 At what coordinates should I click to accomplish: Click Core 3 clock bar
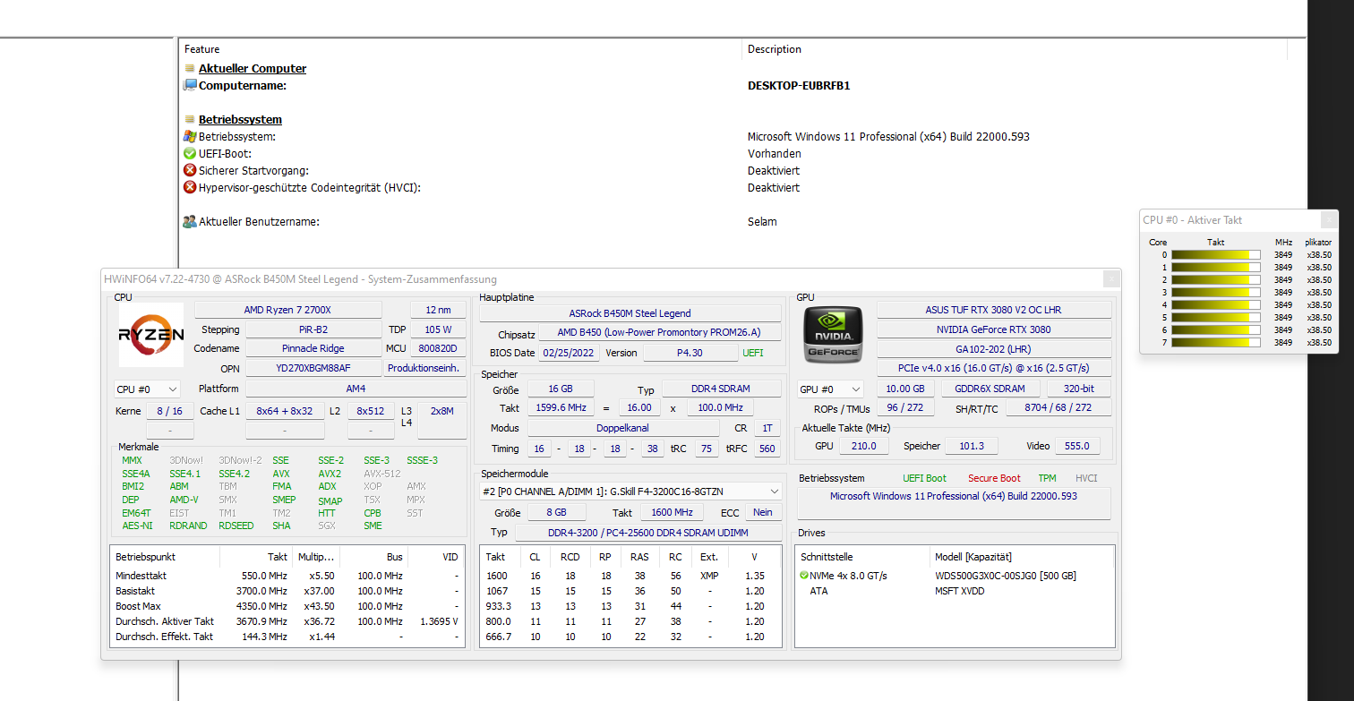[1215, 293]
